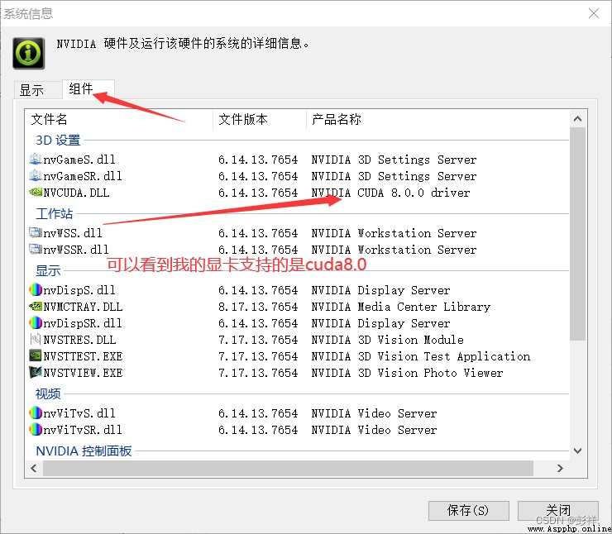Image resolution: width=612 pixels, height=534 pixels.
Task: Select the nvViTvSR.dll file name
Action: coord(83,430)
